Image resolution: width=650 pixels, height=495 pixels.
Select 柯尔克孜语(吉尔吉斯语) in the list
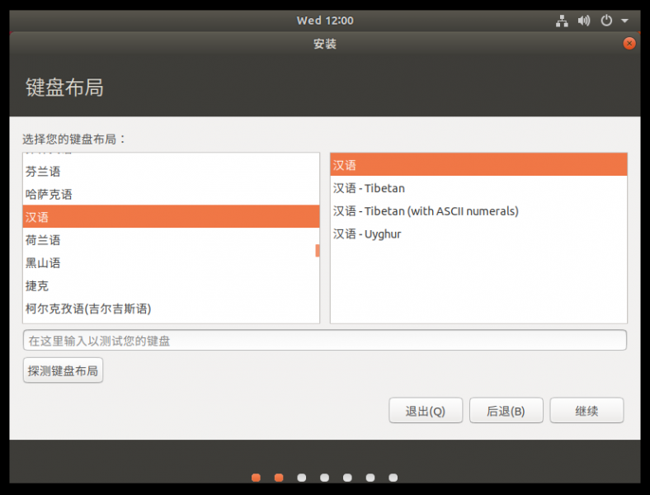(x=88, y=309)
